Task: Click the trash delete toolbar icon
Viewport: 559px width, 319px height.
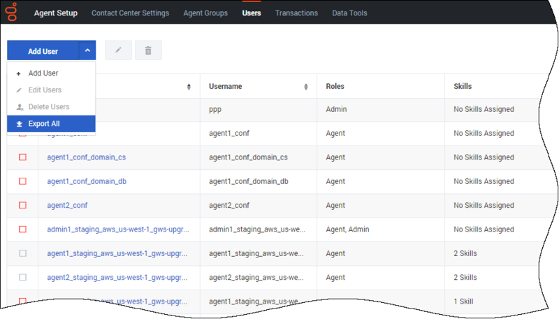Action: point(148,50)
